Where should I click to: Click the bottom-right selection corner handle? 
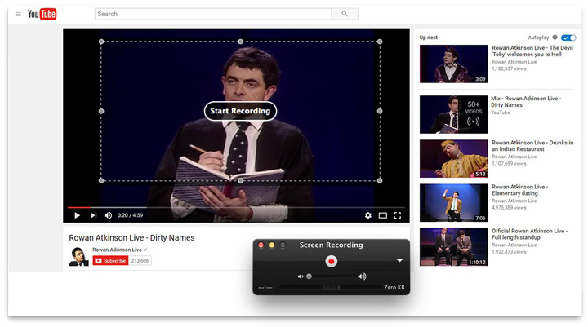coord(380,180)
